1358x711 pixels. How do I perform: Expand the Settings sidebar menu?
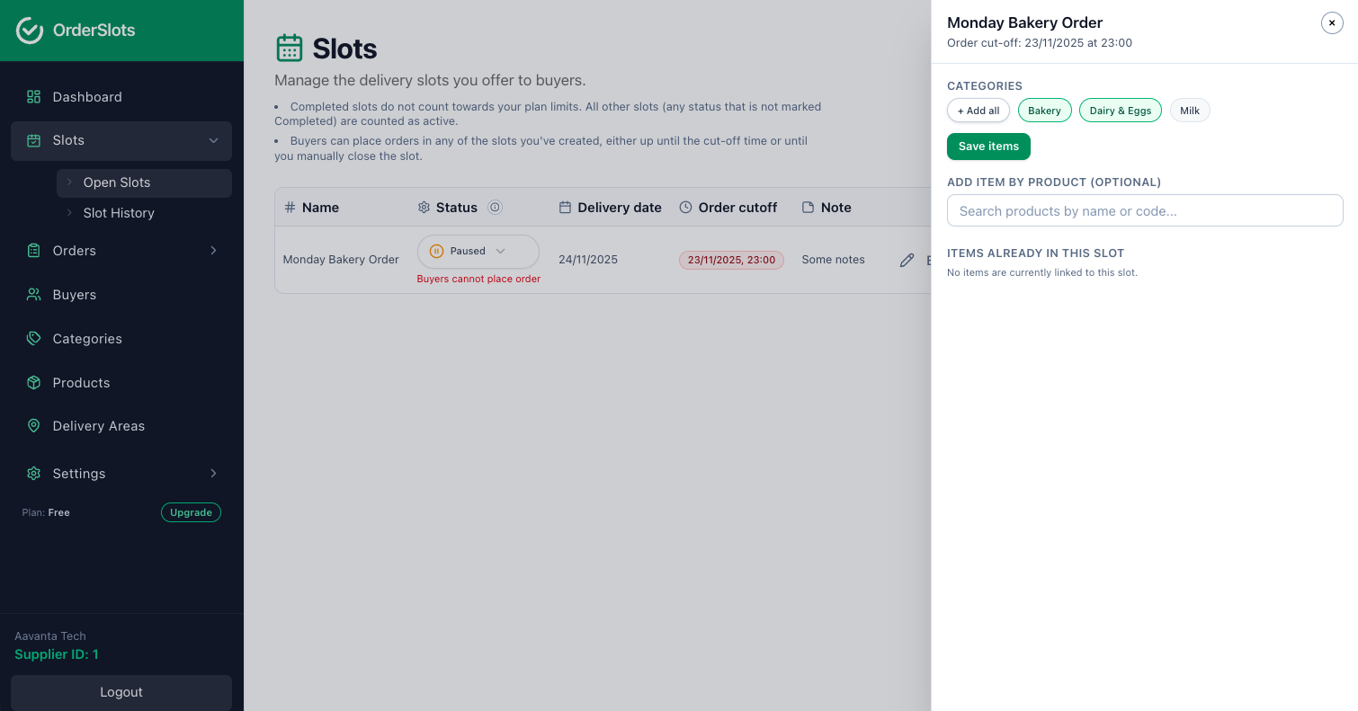(x=79, y=474)
